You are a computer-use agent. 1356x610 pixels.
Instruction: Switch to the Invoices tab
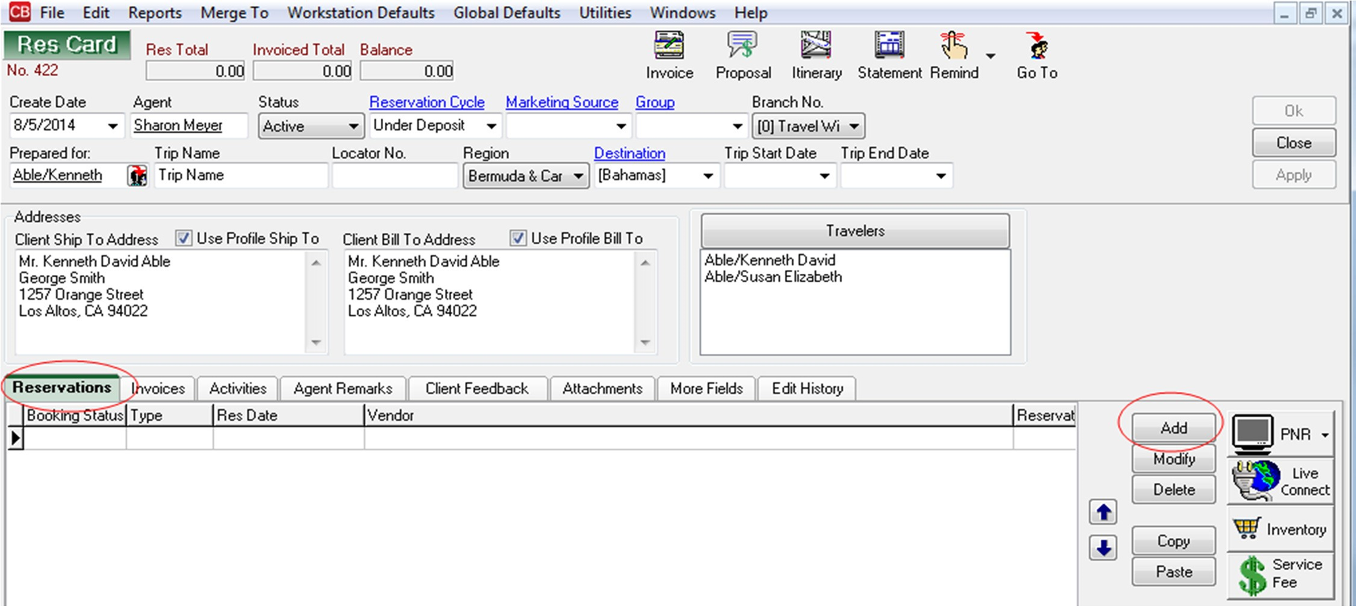coord(159,388)
